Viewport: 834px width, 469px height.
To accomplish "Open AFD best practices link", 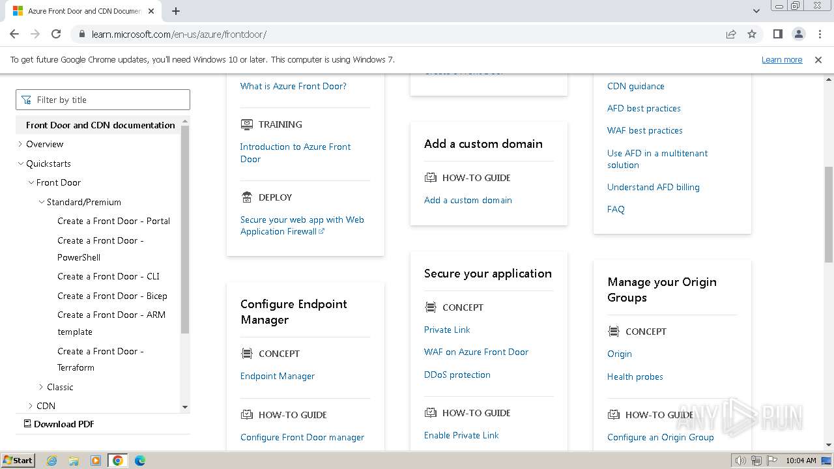I will pyautogui.click(x=644, y=108).
